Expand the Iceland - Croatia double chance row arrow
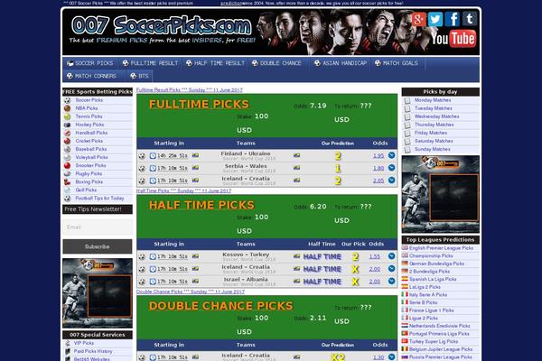542x361 pixels. pos(391,356)
